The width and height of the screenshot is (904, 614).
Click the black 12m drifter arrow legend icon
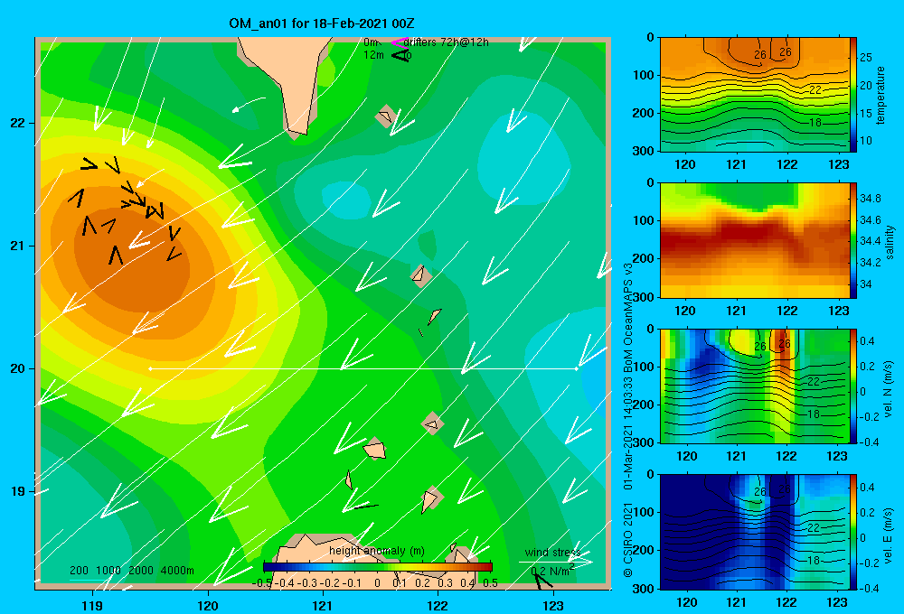(x=400, y=55)
